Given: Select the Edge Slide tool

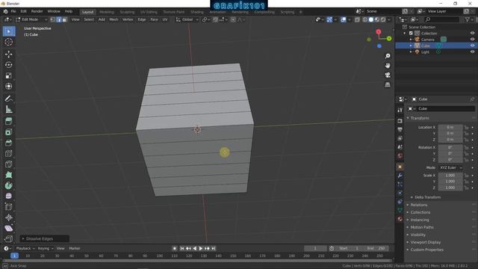Looking at the screenshot, I should pos(9,207).
